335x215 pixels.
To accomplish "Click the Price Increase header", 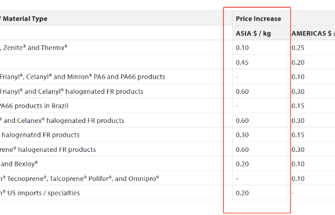I will point(259,19).
